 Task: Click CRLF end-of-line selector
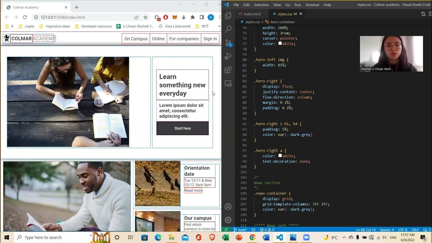(x=415, y=230)
